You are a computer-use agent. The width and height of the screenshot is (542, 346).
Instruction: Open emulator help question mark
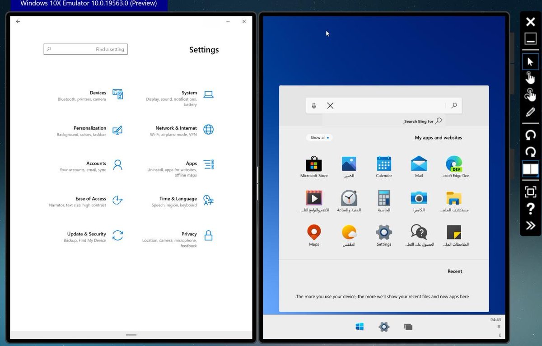click(531, 209)
